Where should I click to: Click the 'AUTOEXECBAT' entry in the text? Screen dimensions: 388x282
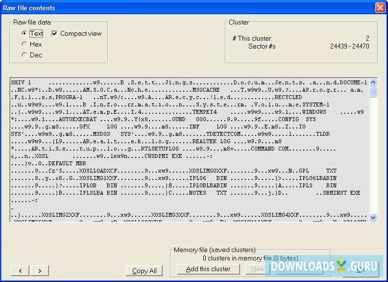coord(77,119)
